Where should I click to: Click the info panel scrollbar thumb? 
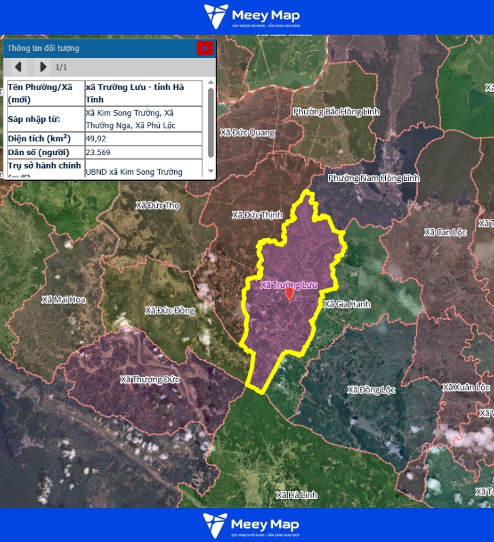pos(210,122)
